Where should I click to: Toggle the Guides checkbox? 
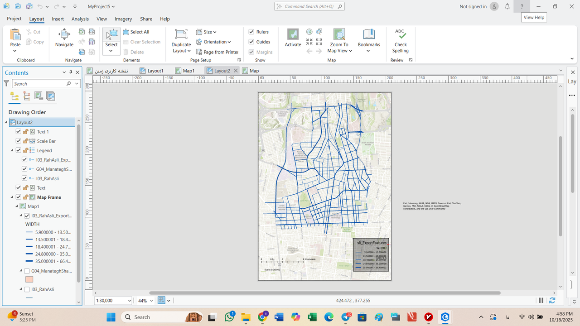pos(251,42)
